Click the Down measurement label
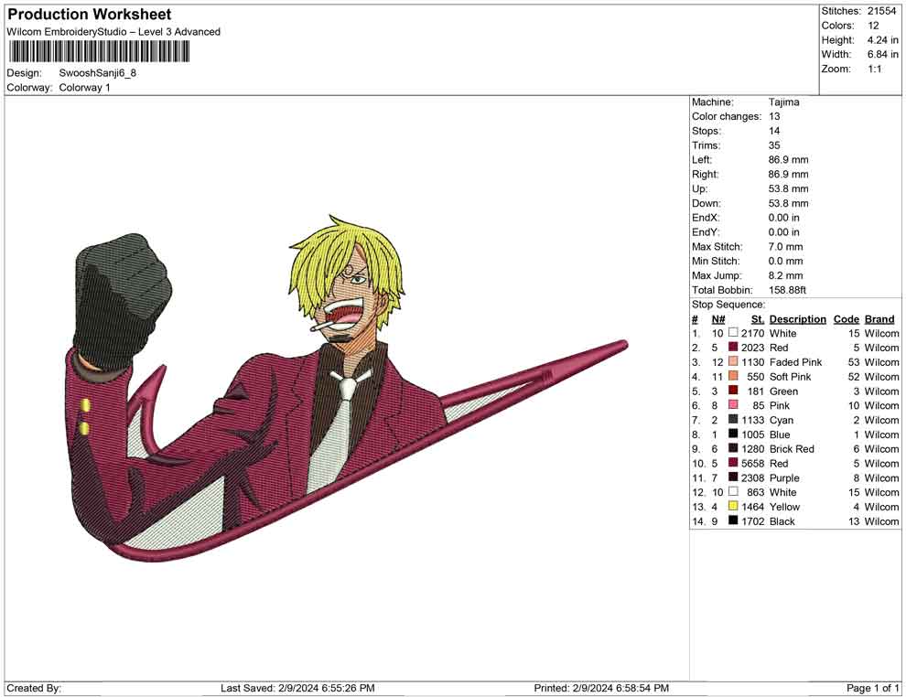This screenshot has width=906, height=697. [706, 203]
